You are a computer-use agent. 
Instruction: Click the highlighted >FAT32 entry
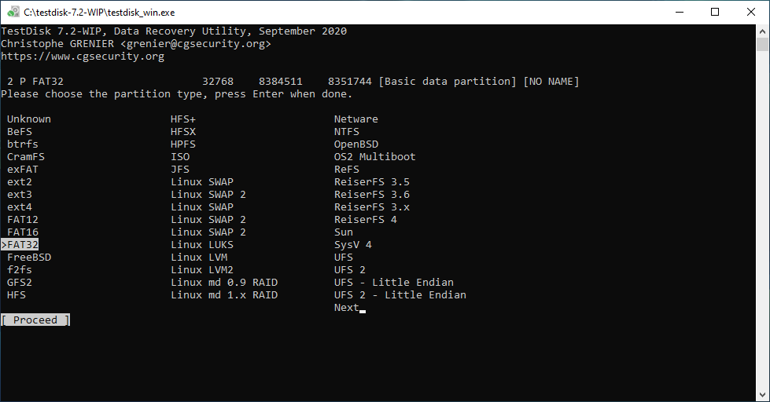(x=20, y=245)
